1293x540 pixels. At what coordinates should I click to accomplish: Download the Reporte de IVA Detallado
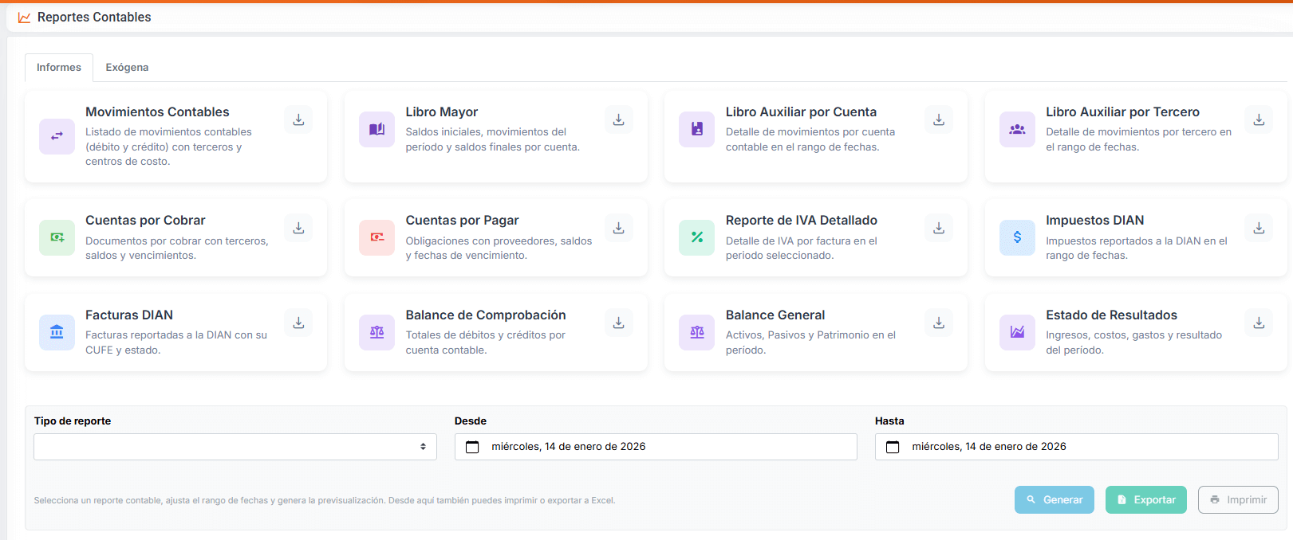pos(939,228)
